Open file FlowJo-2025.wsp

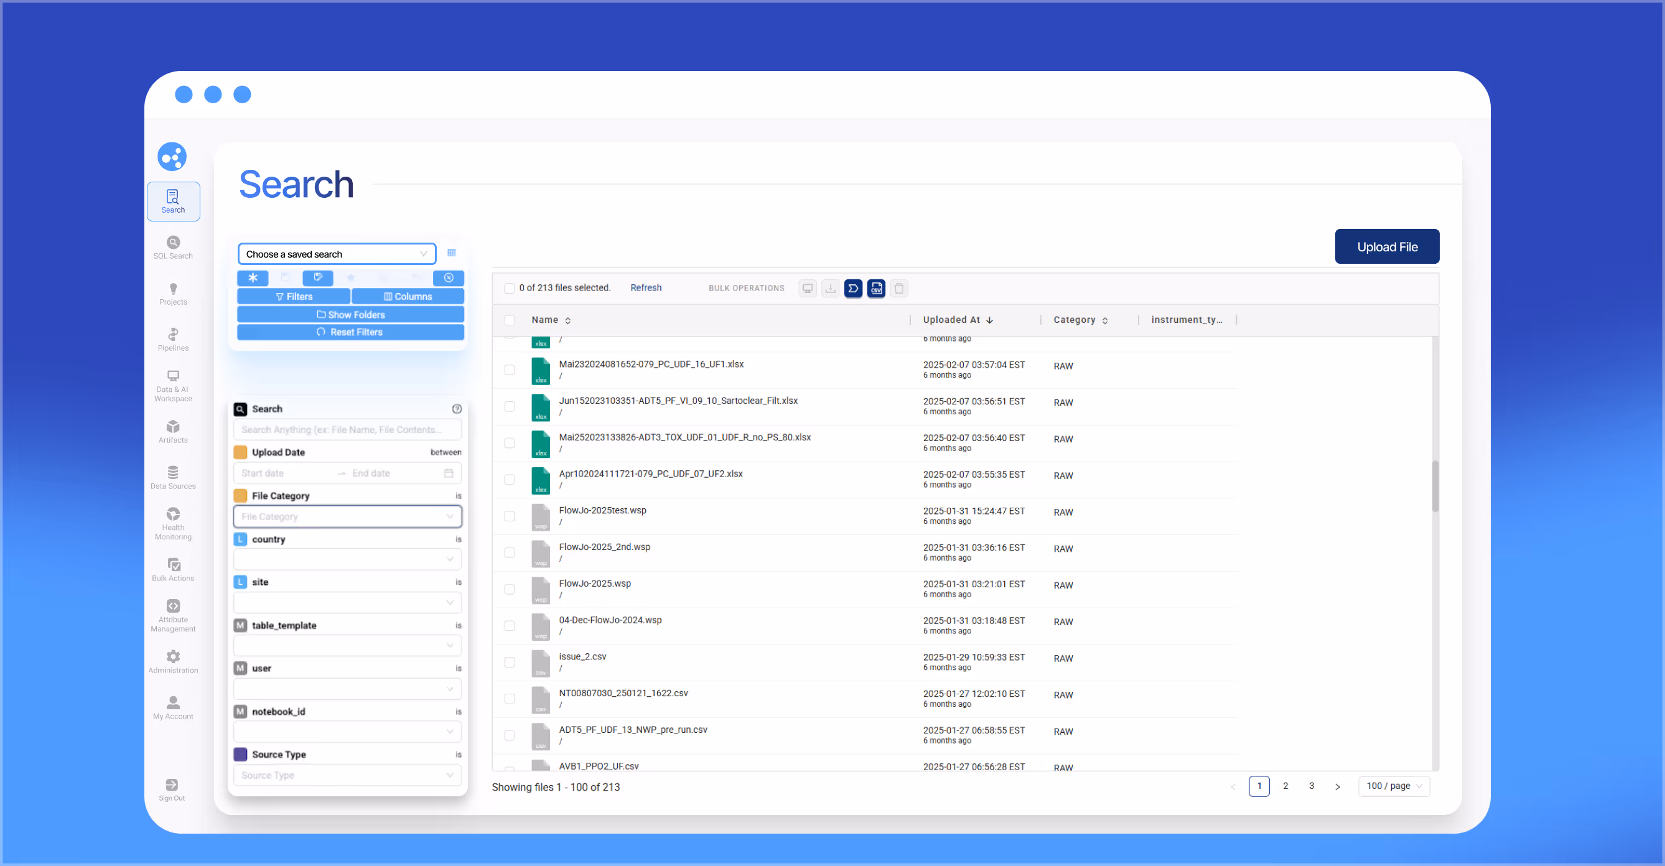(x=595, y=583)
